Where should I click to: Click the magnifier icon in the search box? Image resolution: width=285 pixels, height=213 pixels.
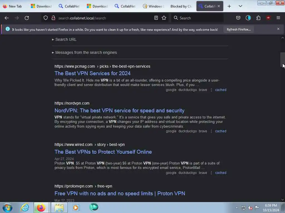[176, 18]
